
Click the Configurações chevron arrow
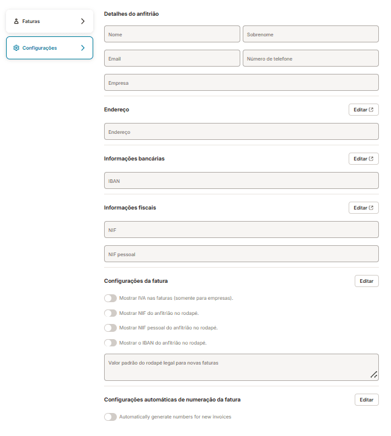83,48
